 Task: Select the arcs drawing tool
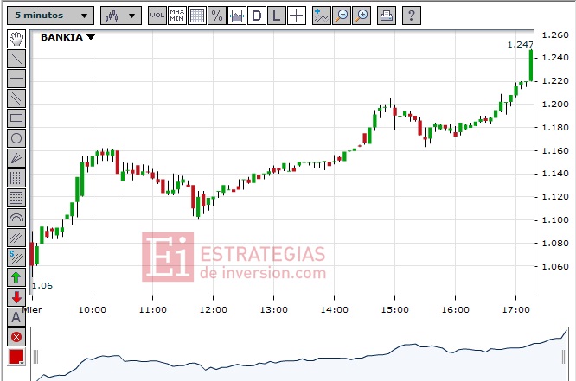click(x=16, y=218)
